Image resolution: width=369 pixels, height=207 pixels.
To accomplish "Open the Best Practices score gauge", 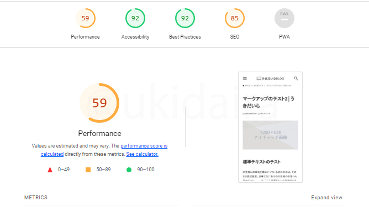I will 185,18.
